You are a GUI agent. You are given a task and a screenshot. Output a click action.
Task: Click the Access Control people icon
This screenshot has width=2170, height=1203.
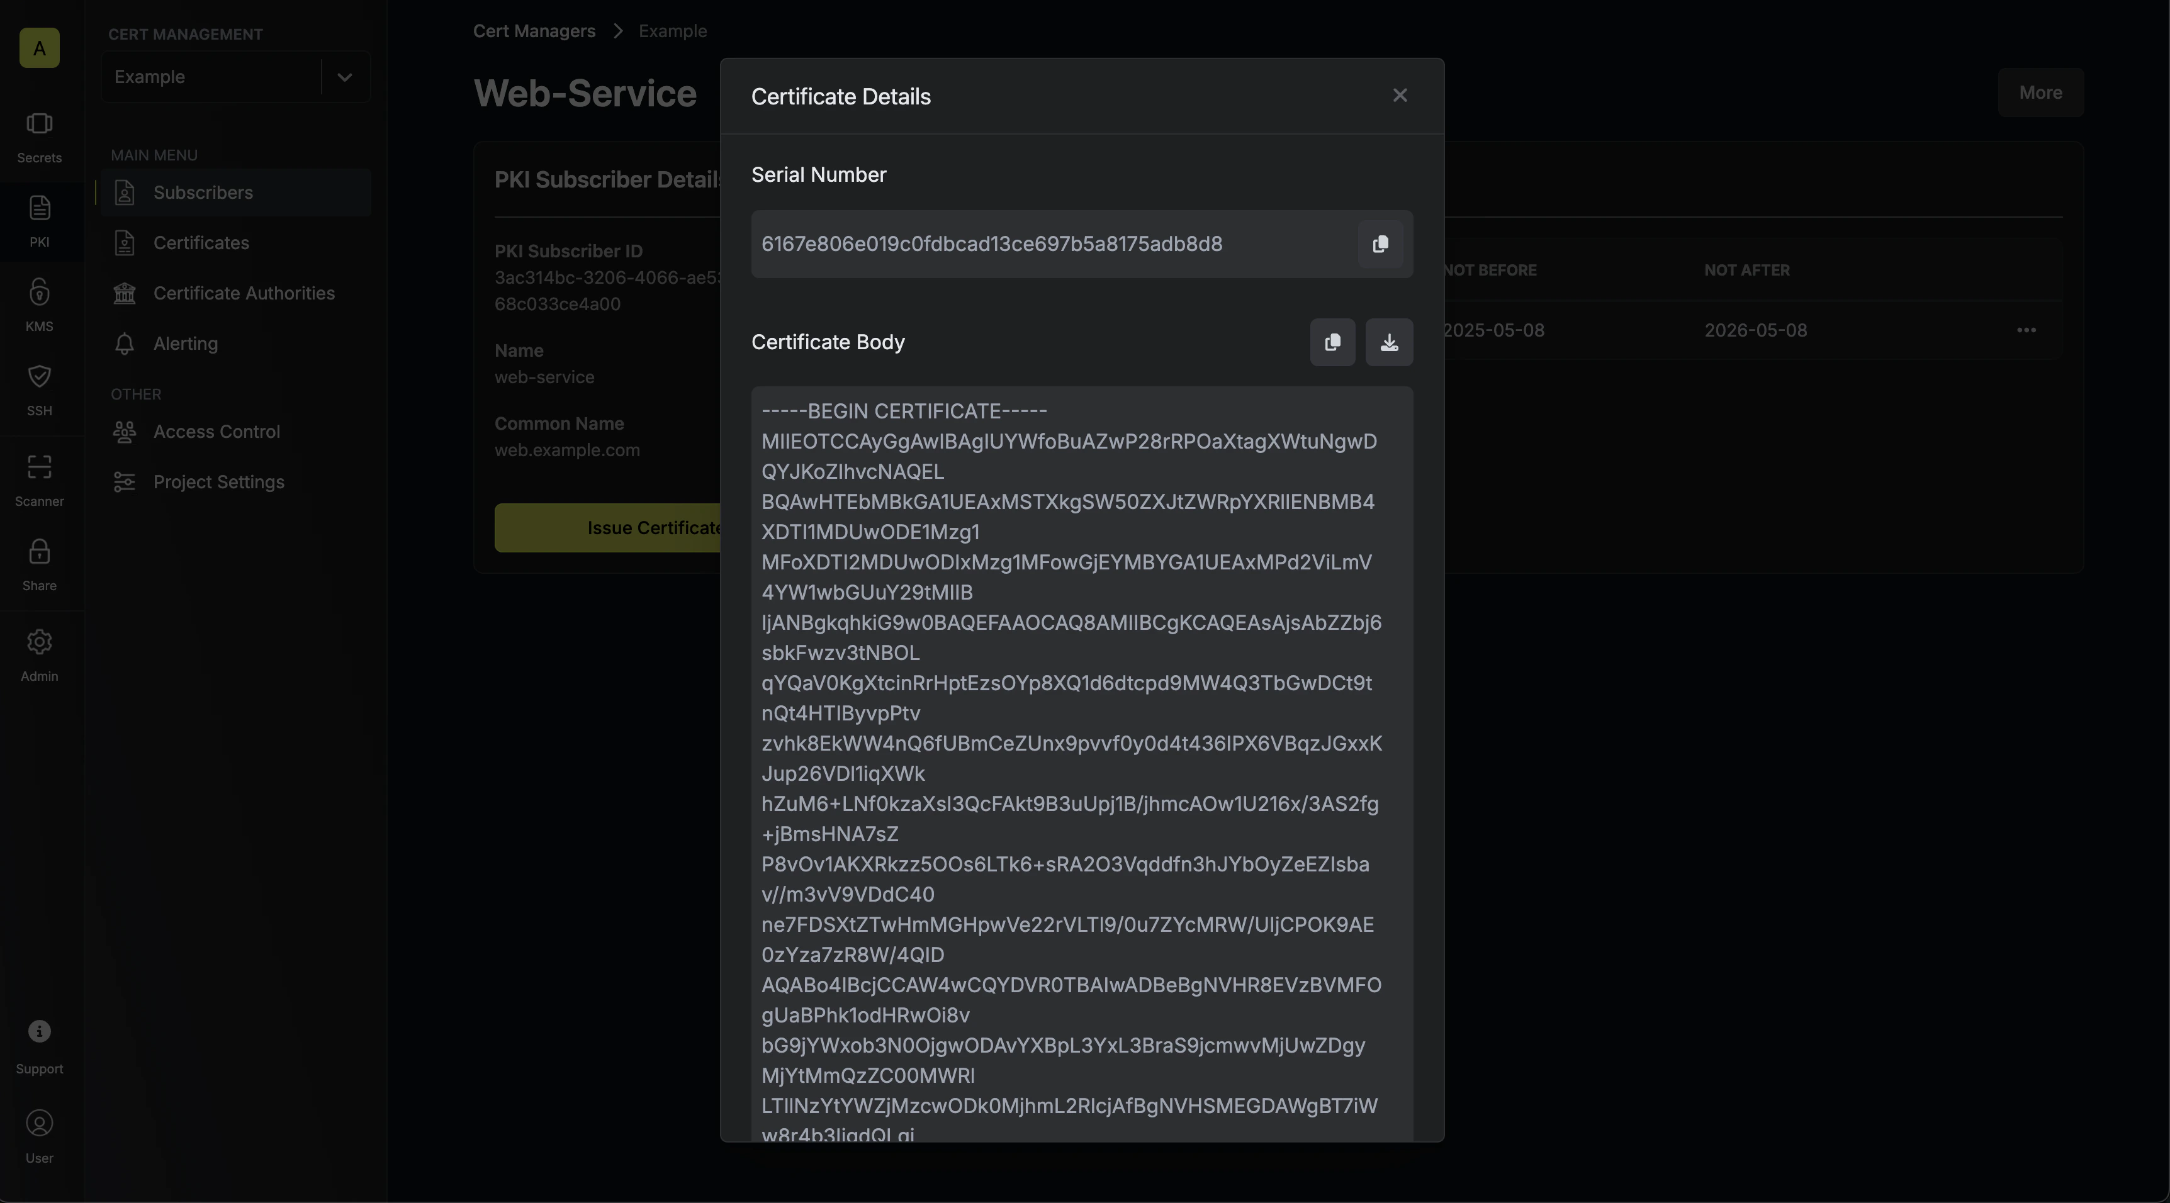pyautogui.click(x=125, y=432)
